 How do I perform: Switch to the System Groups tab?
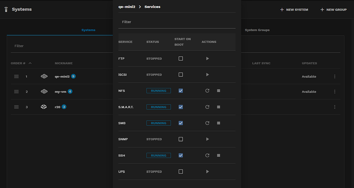click(x=257, y=30)
